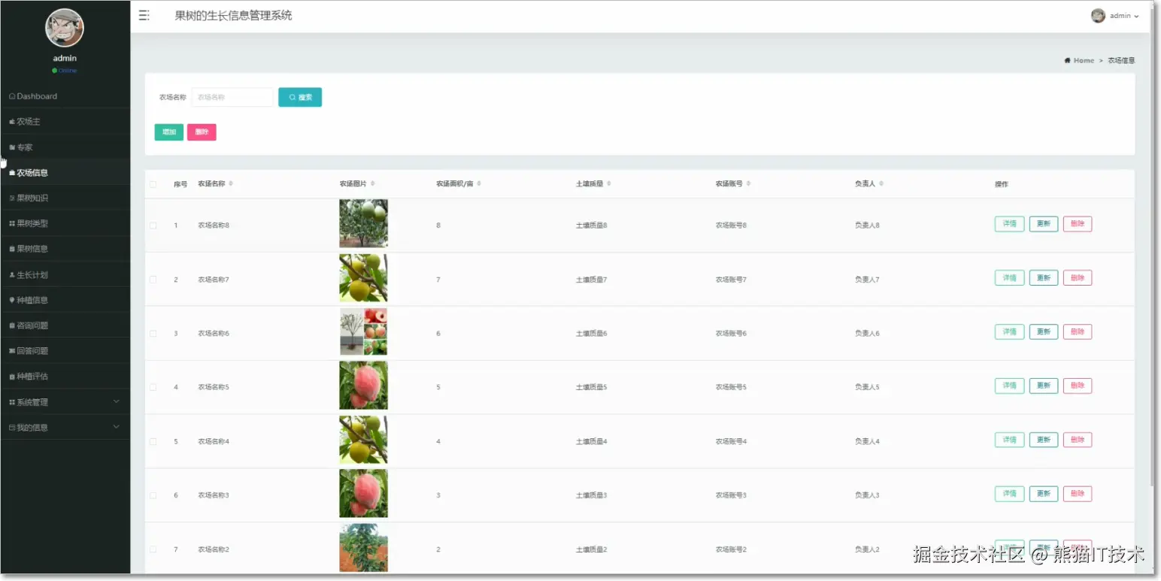Click the admin avatar picture in the sidebar
This screenshot has height=581, width=1161.
coord(65,28)
